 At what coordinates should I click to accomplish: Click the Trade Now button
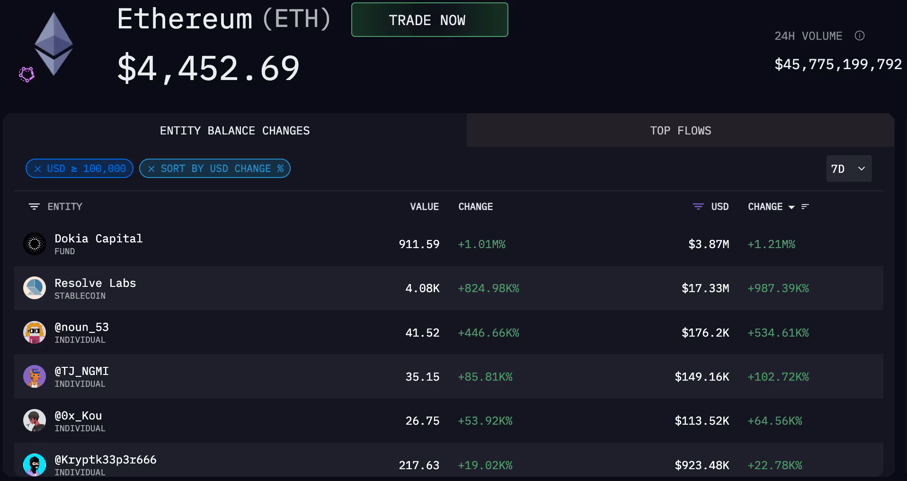(429, 20)
